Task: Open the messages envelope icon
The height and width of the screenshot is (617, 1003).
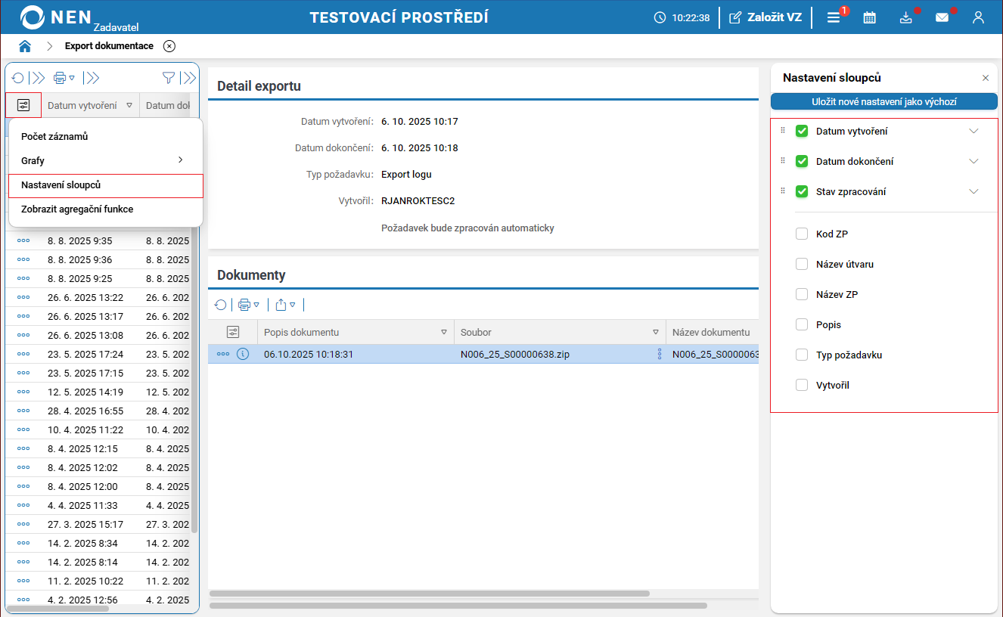Action: [x=942, y=17]
